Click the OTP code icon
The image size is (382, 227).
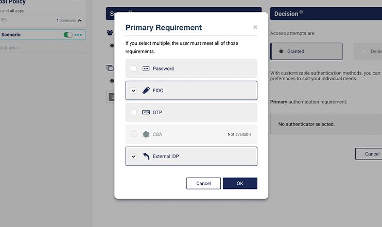click(146, 112)
